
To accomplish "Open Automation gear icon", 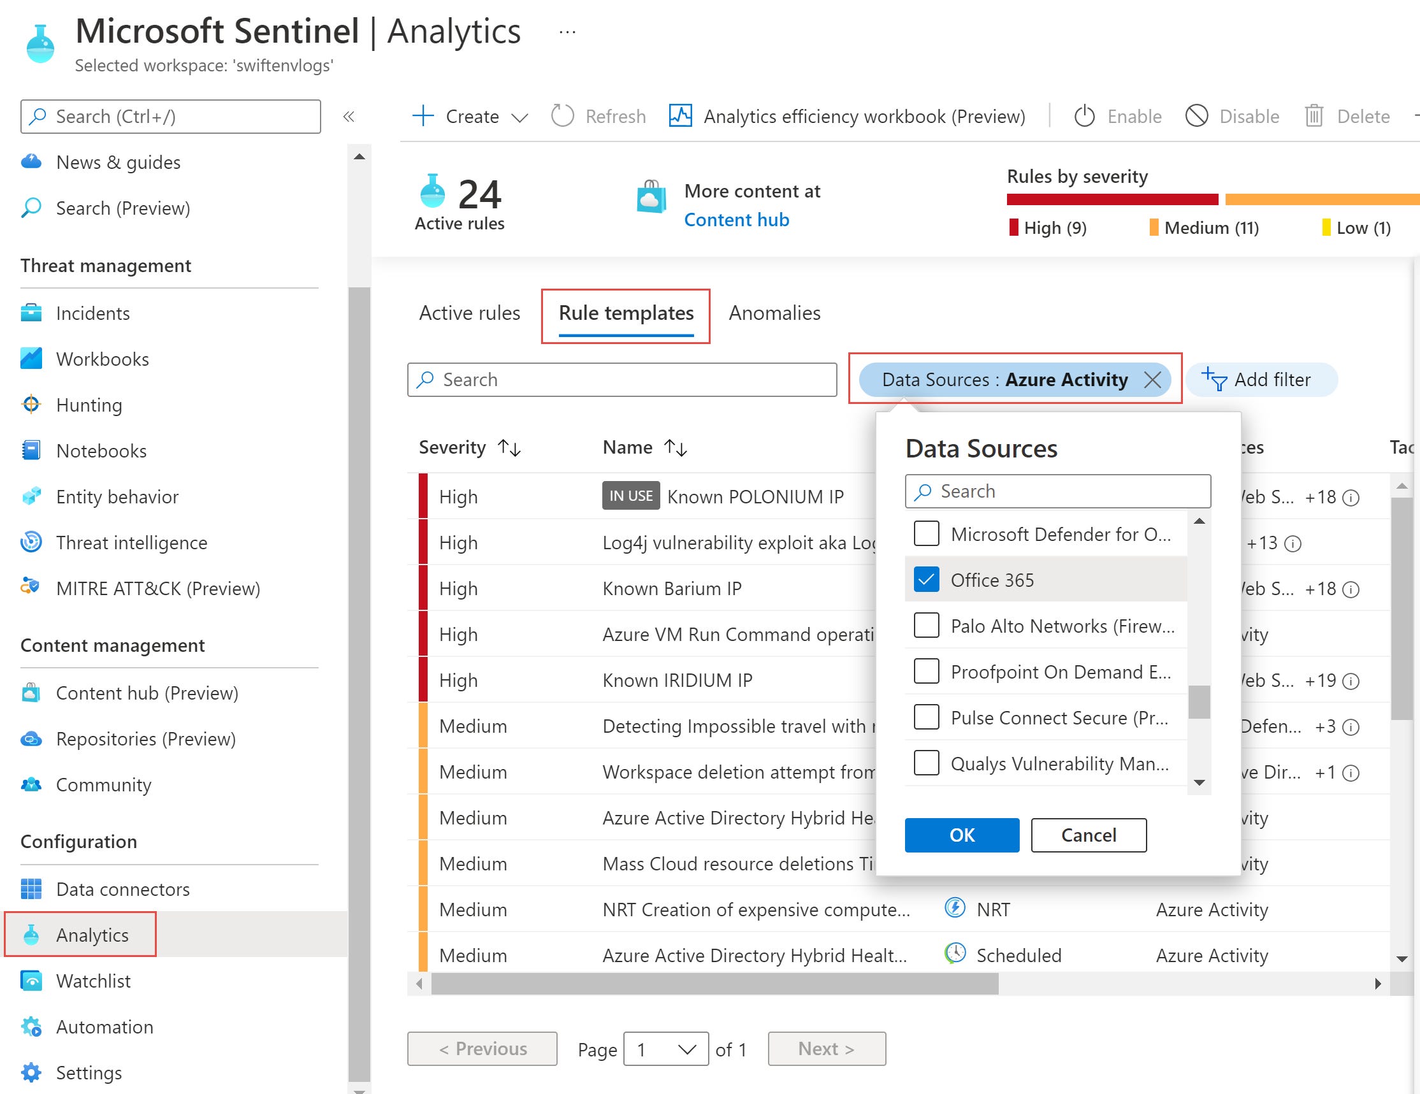I will coord(31,1027).
